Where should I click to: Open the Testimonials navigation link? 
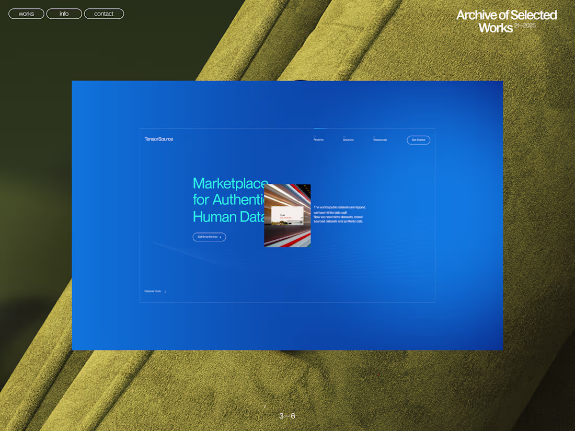pos(379,139)
